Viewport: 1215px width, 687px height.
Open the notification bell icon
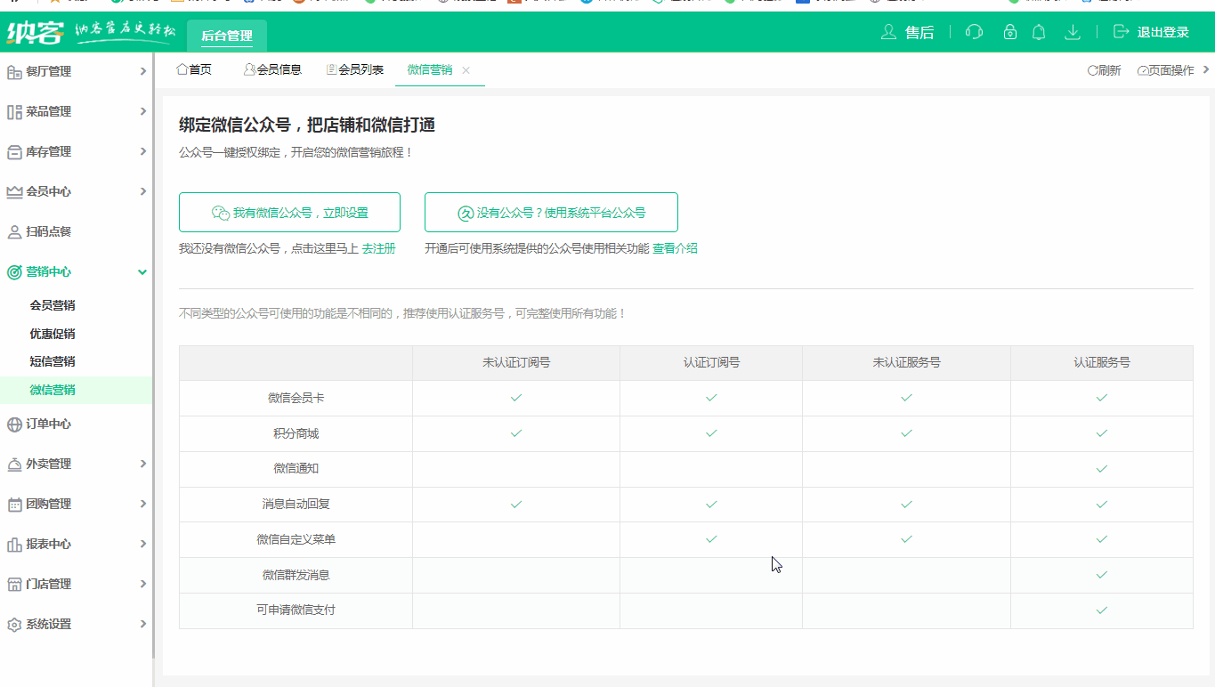click(1039, 32)
